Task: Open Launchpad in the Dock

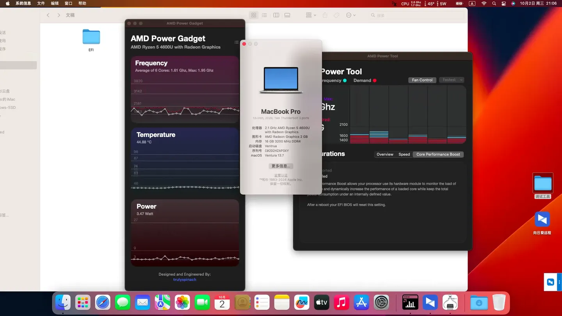Action: pyautogui.click(x=83, y=302)
